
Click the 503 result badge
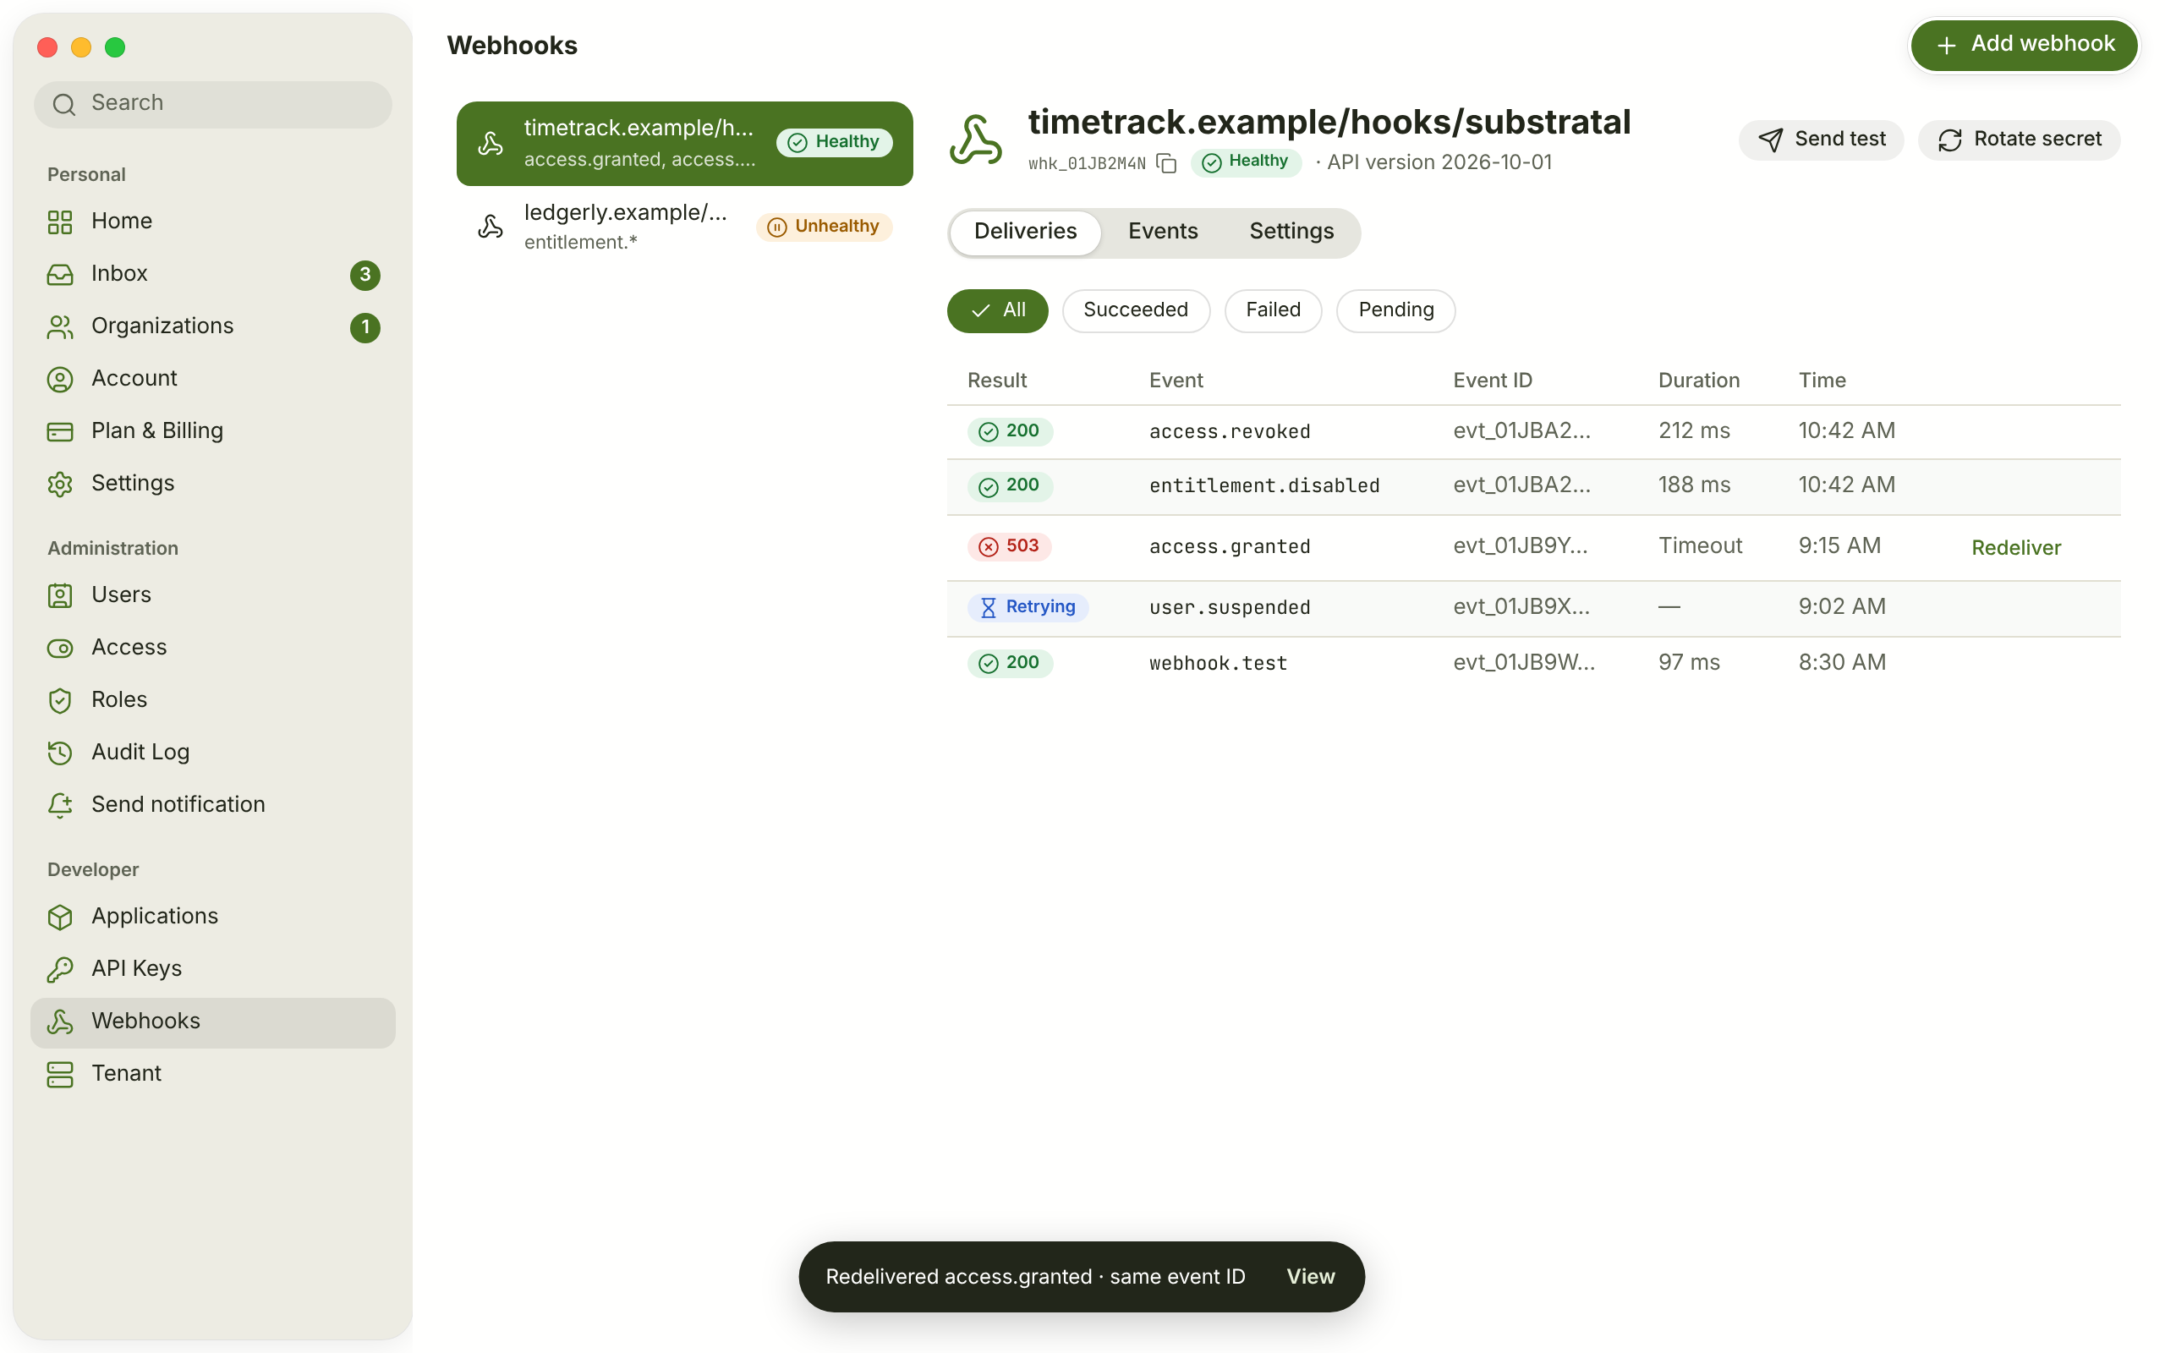(1009, 547)
